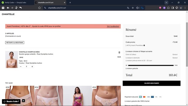
Task: Toggle the dark mode moon icon
Action: (x=142, y=8)
